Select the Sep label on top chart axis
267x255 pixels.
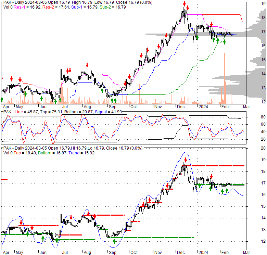click(x=113, y=107)
